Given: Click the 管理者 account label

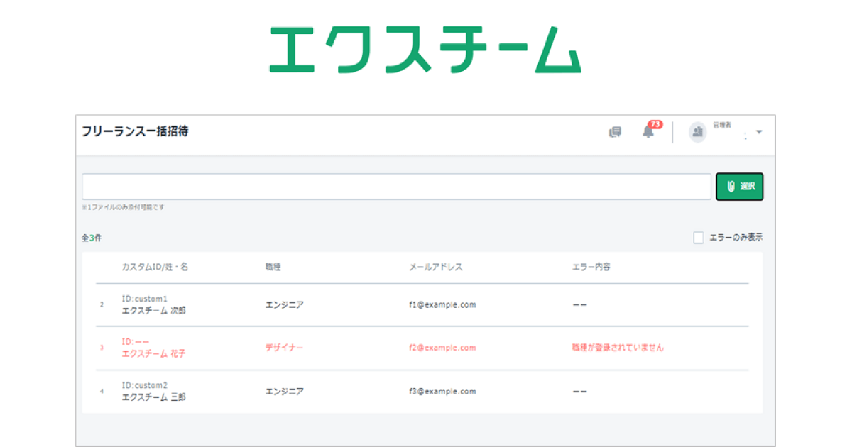Looking at the screenshot, I should 721,126.
